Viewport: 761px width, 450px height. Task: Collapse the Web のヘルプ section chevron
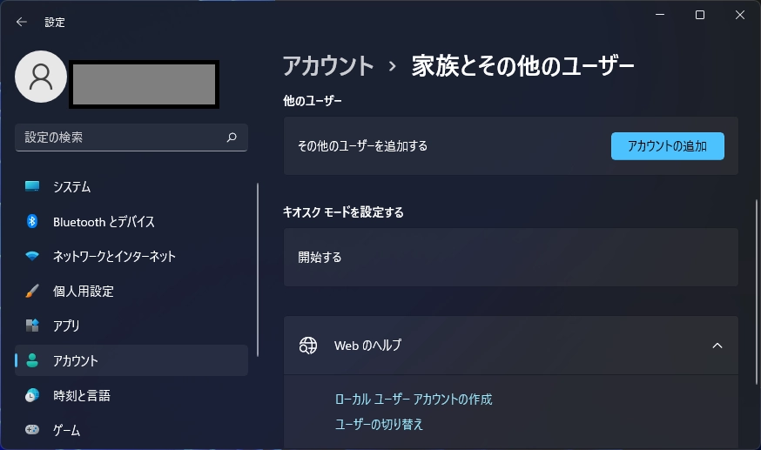pyautogui.click(x=717, y=346)
